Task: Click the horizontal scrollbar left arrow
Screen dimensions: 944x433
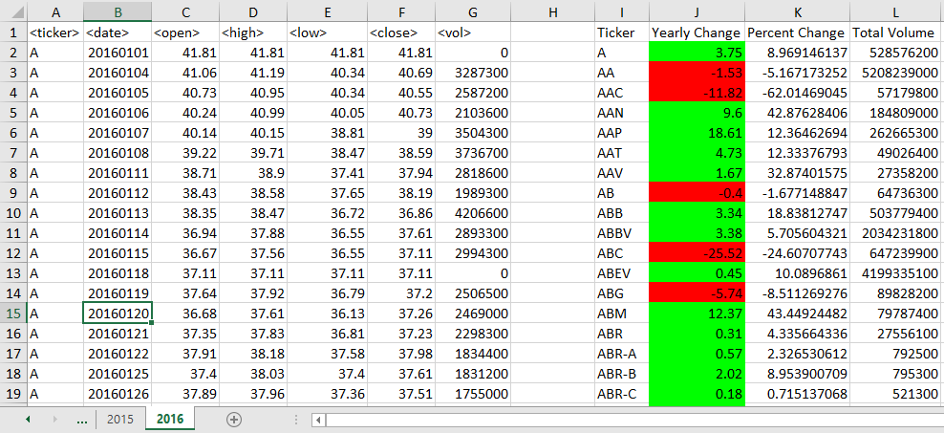Action: pyautogui.click(x=319, y=420)
